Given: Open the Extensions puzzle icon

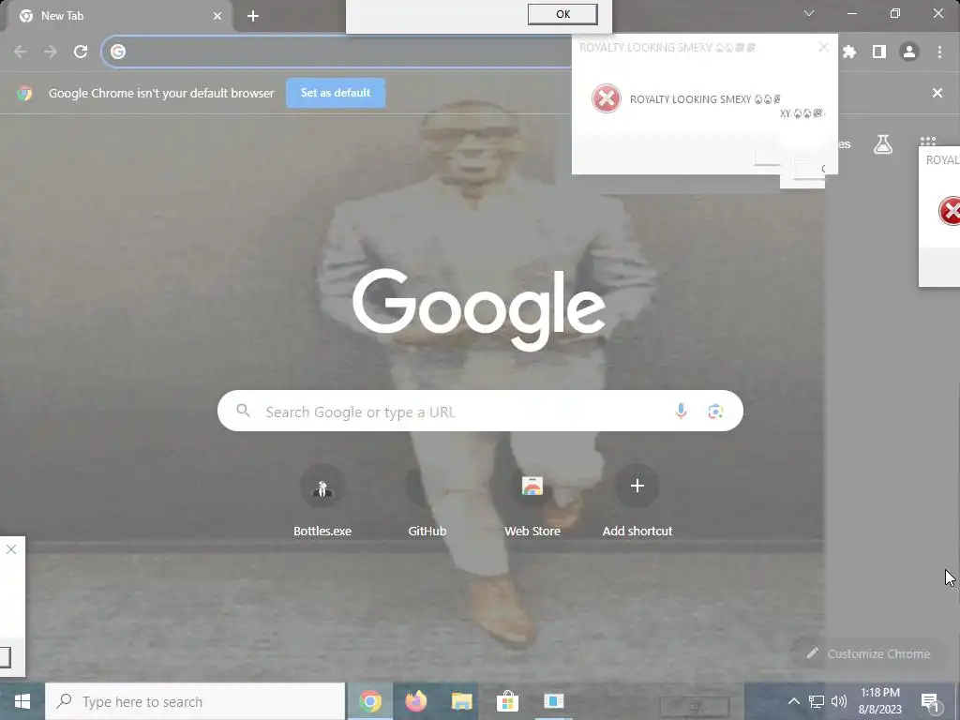Looking at the screenshot, I should (849, 52).
